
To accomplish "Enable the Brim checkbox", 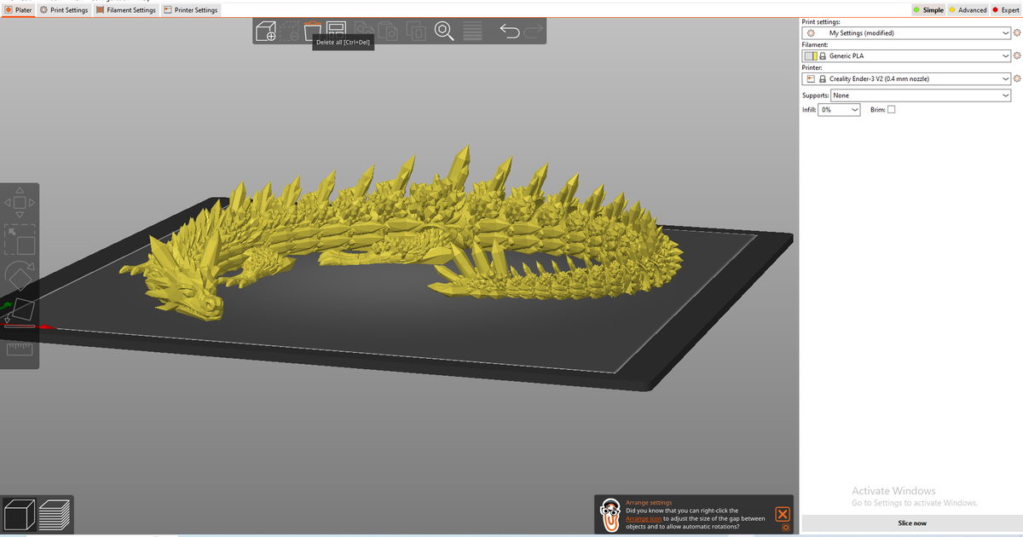I will click(x=890, y=109).
